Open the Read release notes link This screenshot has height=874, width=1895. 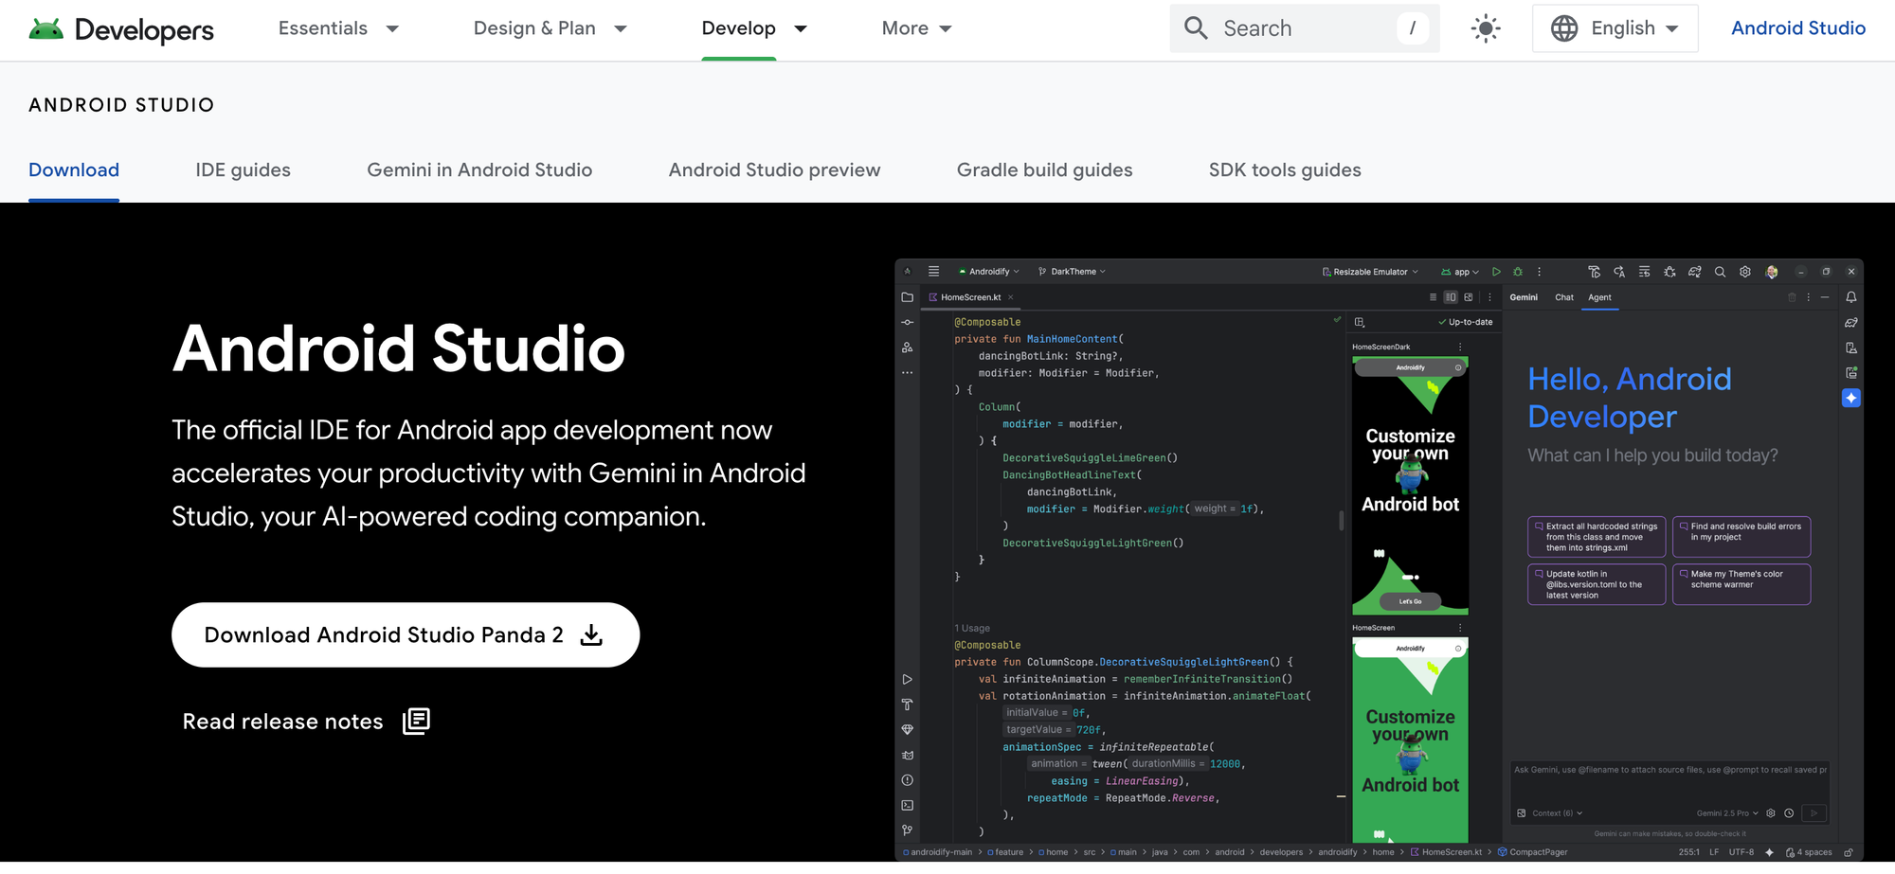(306, 722)
